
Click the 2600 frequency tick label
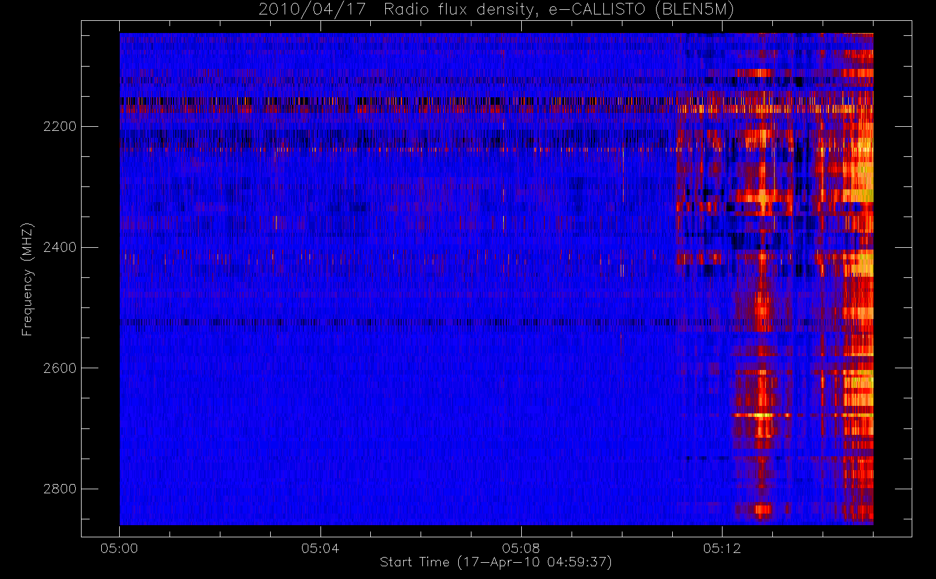pyautogui.click(x=60, y=368)
